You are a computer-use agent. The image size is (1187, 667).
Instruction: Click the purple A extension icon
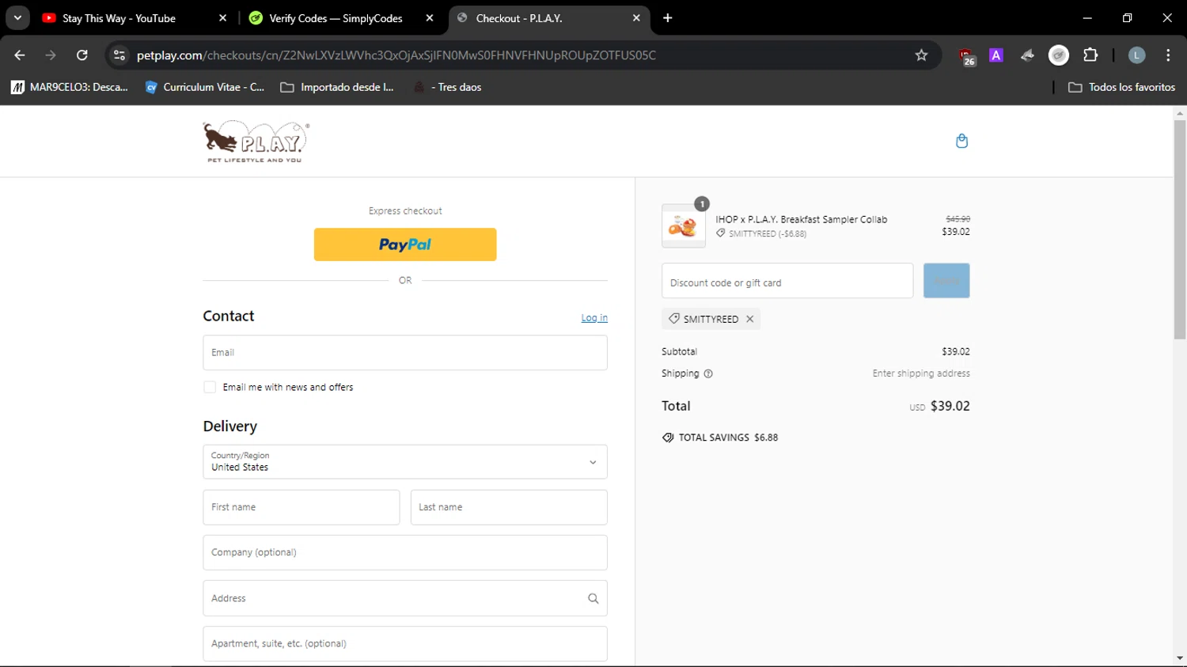coord(996,55)
